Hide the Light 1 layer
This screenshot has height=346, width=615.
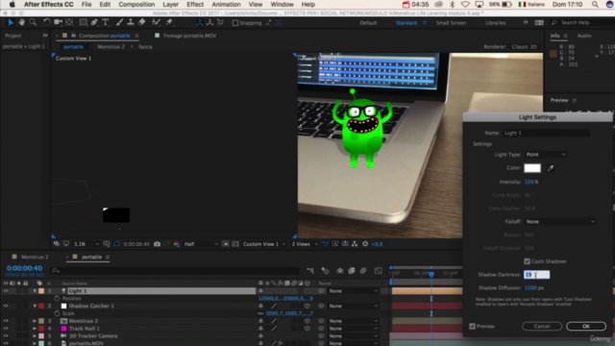coord(6,291)
